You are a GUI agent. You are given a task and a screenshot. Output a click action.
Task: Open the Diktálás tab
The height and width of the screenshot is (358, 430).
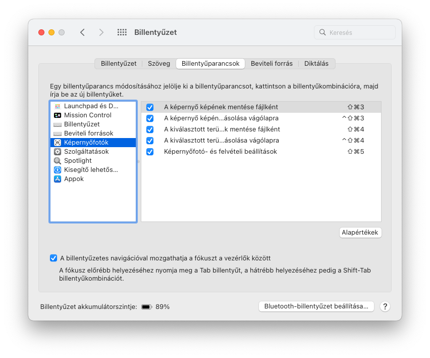tap(316, 64)
